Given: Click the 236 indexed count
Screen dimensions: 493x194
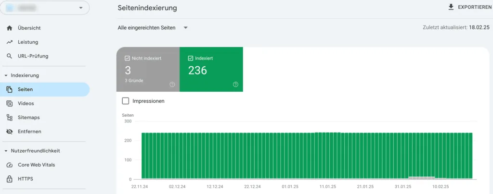Looking at the screenshot, I should pyautogui.click(x=197, y=71).
